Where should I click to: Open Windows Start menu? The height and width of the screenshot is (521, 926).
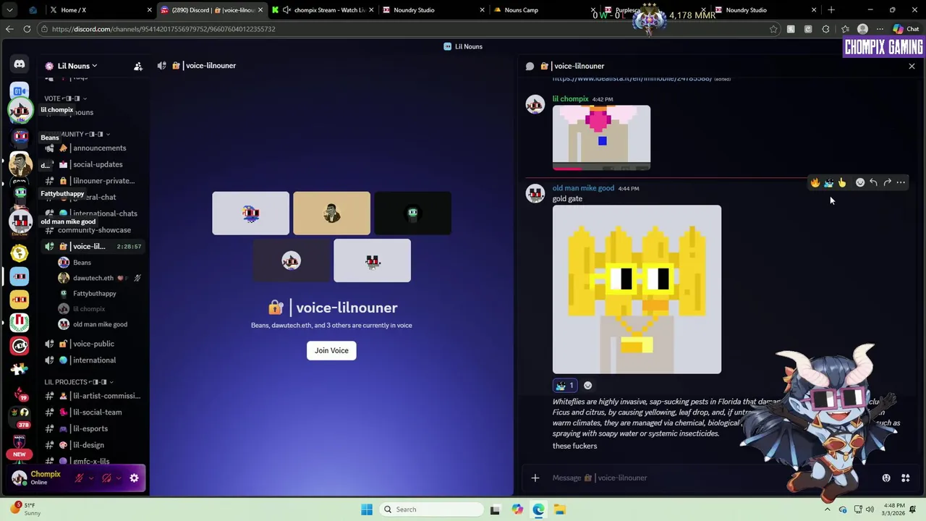tap(367, 509)
